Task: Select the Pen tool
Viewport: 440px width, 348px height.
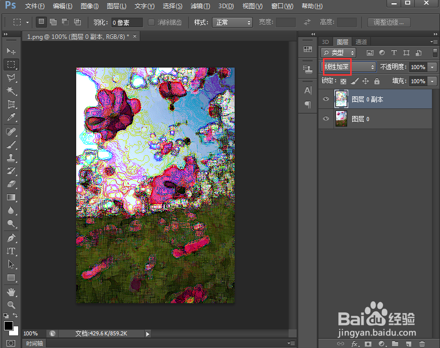Action: (11, 238)
